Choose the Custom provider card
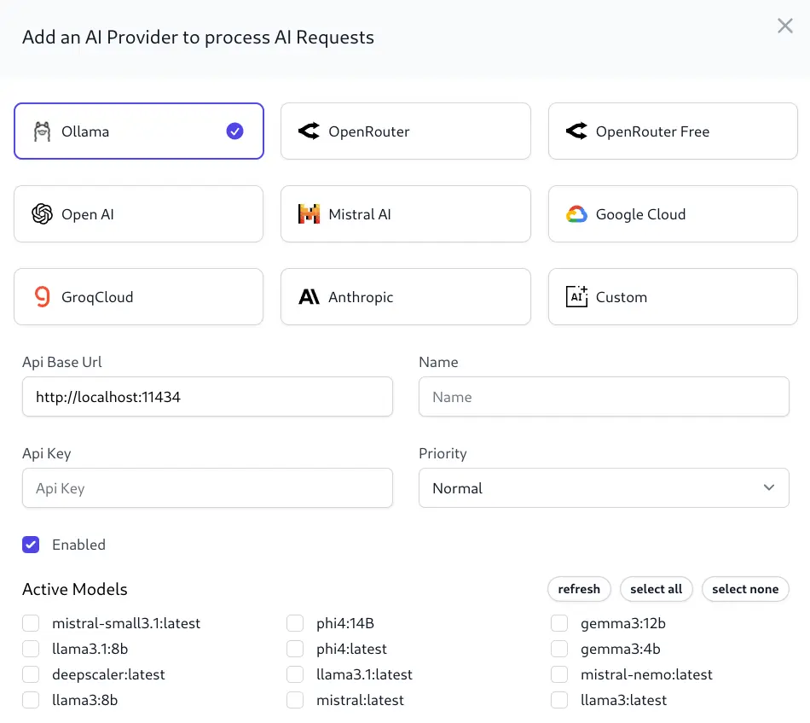This screenshot has width=810, height=723. pos(673,297)
